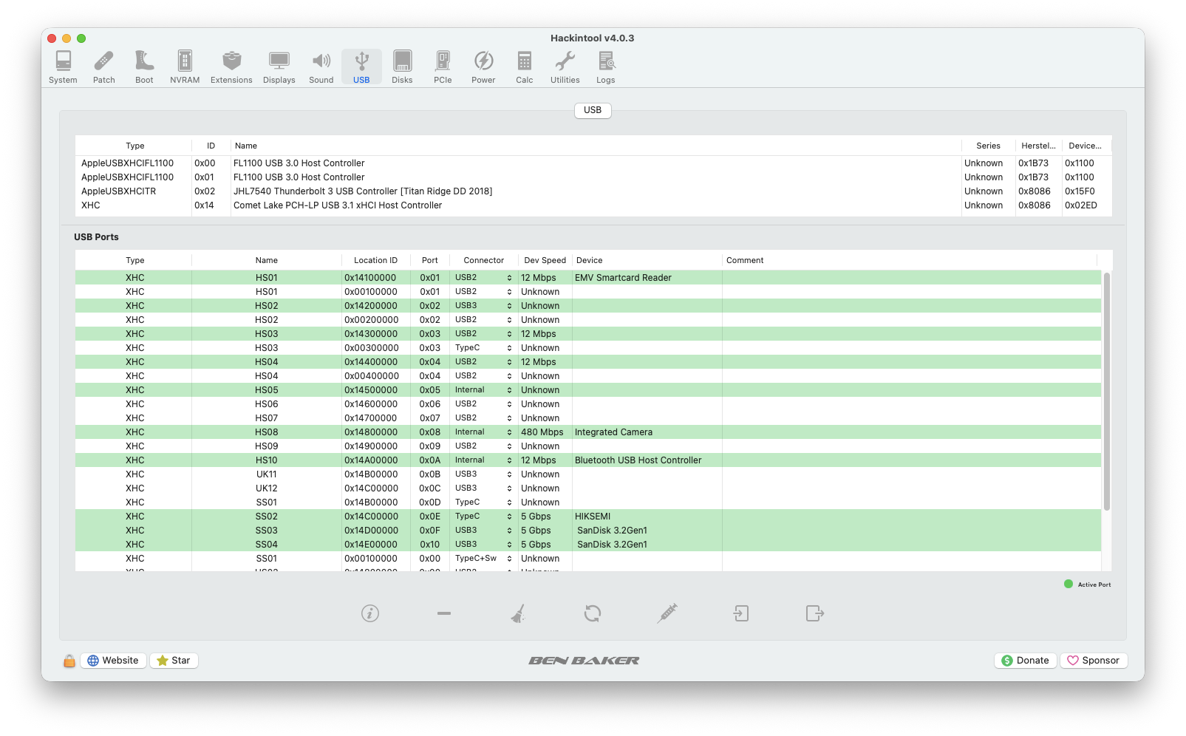Sort ports by the Port column header
Image resolution: width=1186 pixels, height=736 pixels.
[430, 260]
